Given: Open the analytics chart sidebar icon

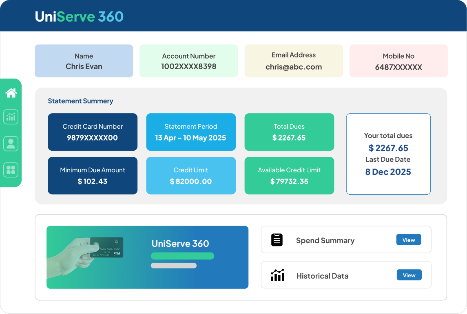Looking at the screenshot, I should point(11,117).
